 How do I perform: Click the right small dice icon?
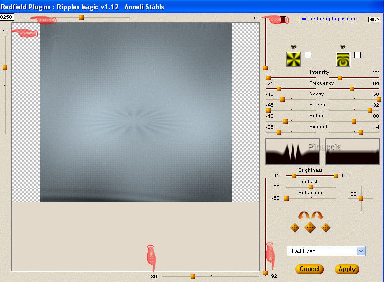[326, 228]
